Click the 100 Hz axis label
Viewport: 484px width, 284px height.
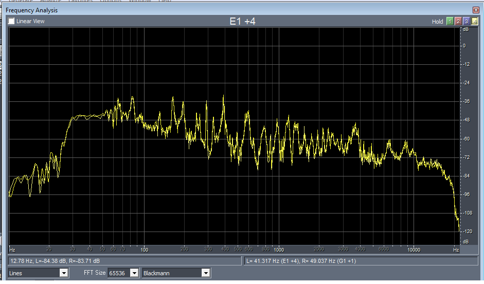click(x=144, y=250)
